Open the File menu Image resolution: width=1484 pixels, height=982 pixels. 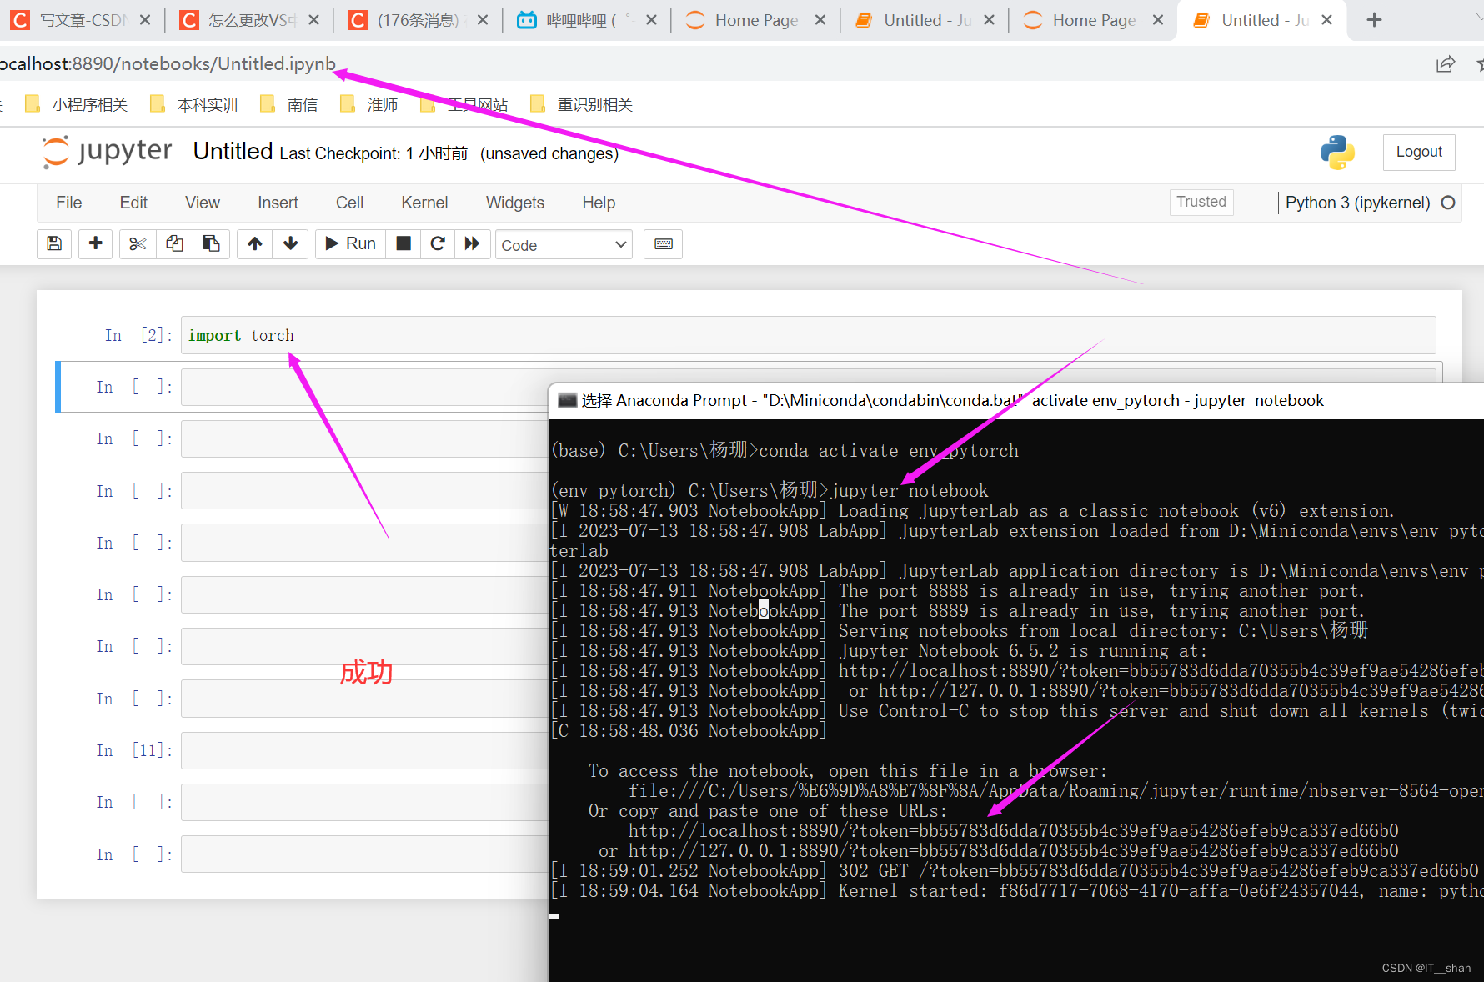(x=69, y=203)
